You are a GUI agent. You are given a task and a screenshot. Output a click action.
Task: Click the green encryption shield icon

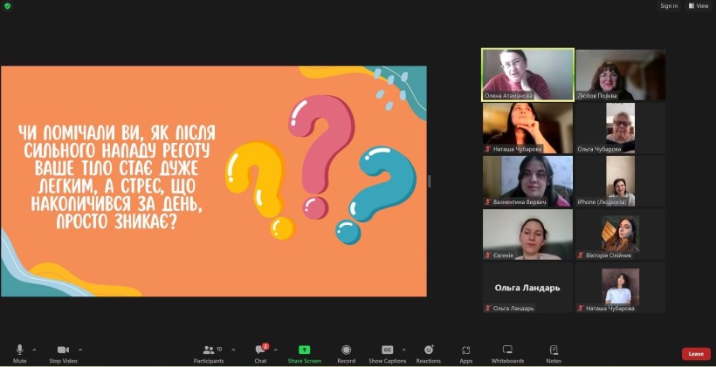7,6
